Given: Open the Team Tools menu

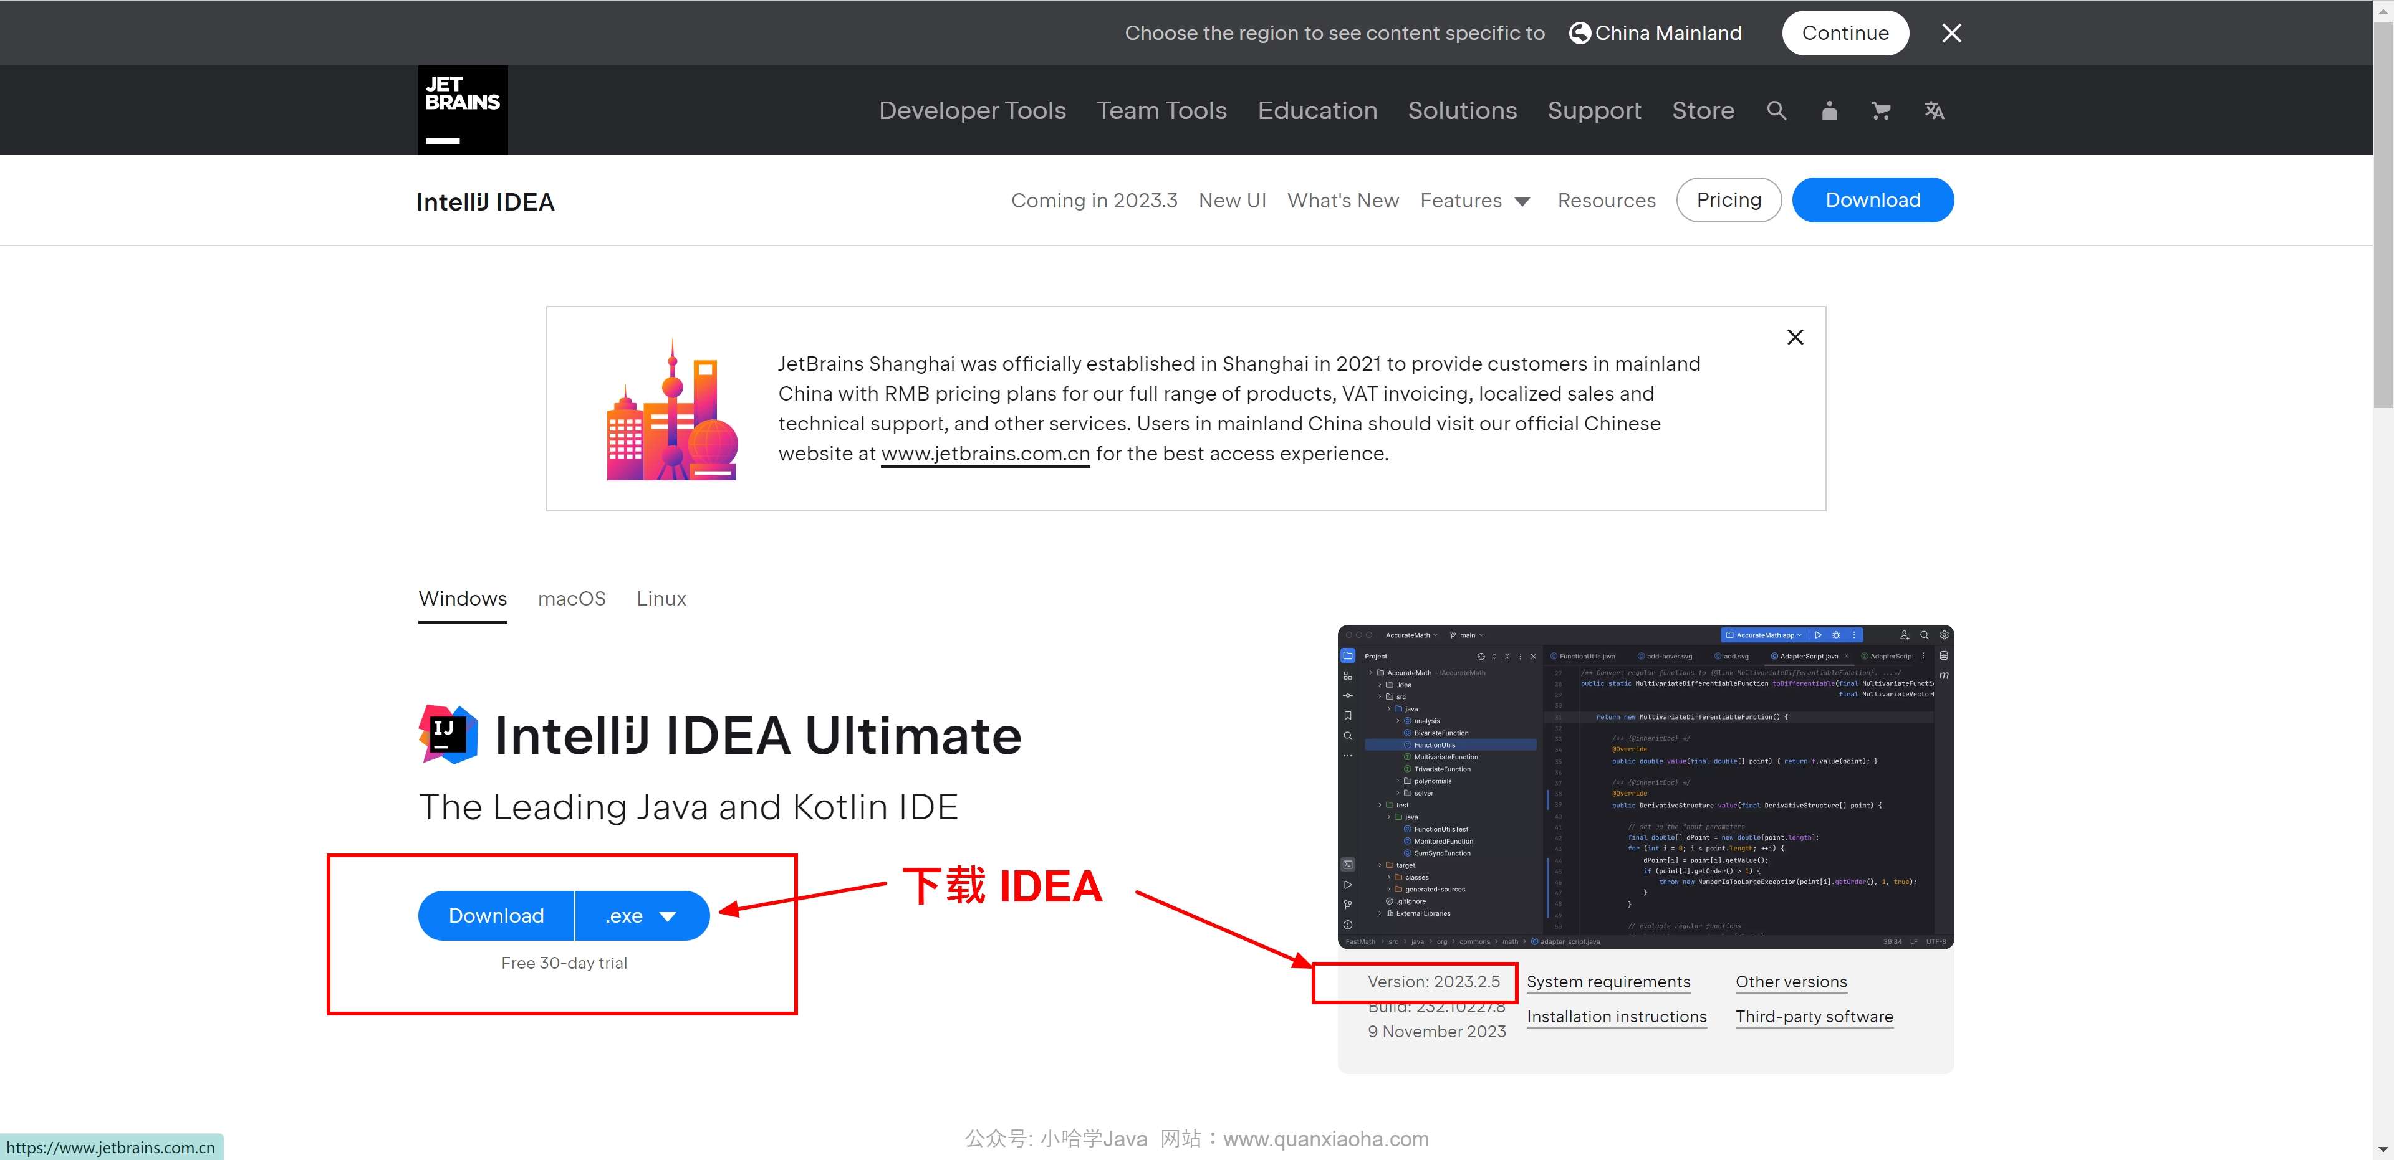Looking at the screenshot, I should [1161, 110].
